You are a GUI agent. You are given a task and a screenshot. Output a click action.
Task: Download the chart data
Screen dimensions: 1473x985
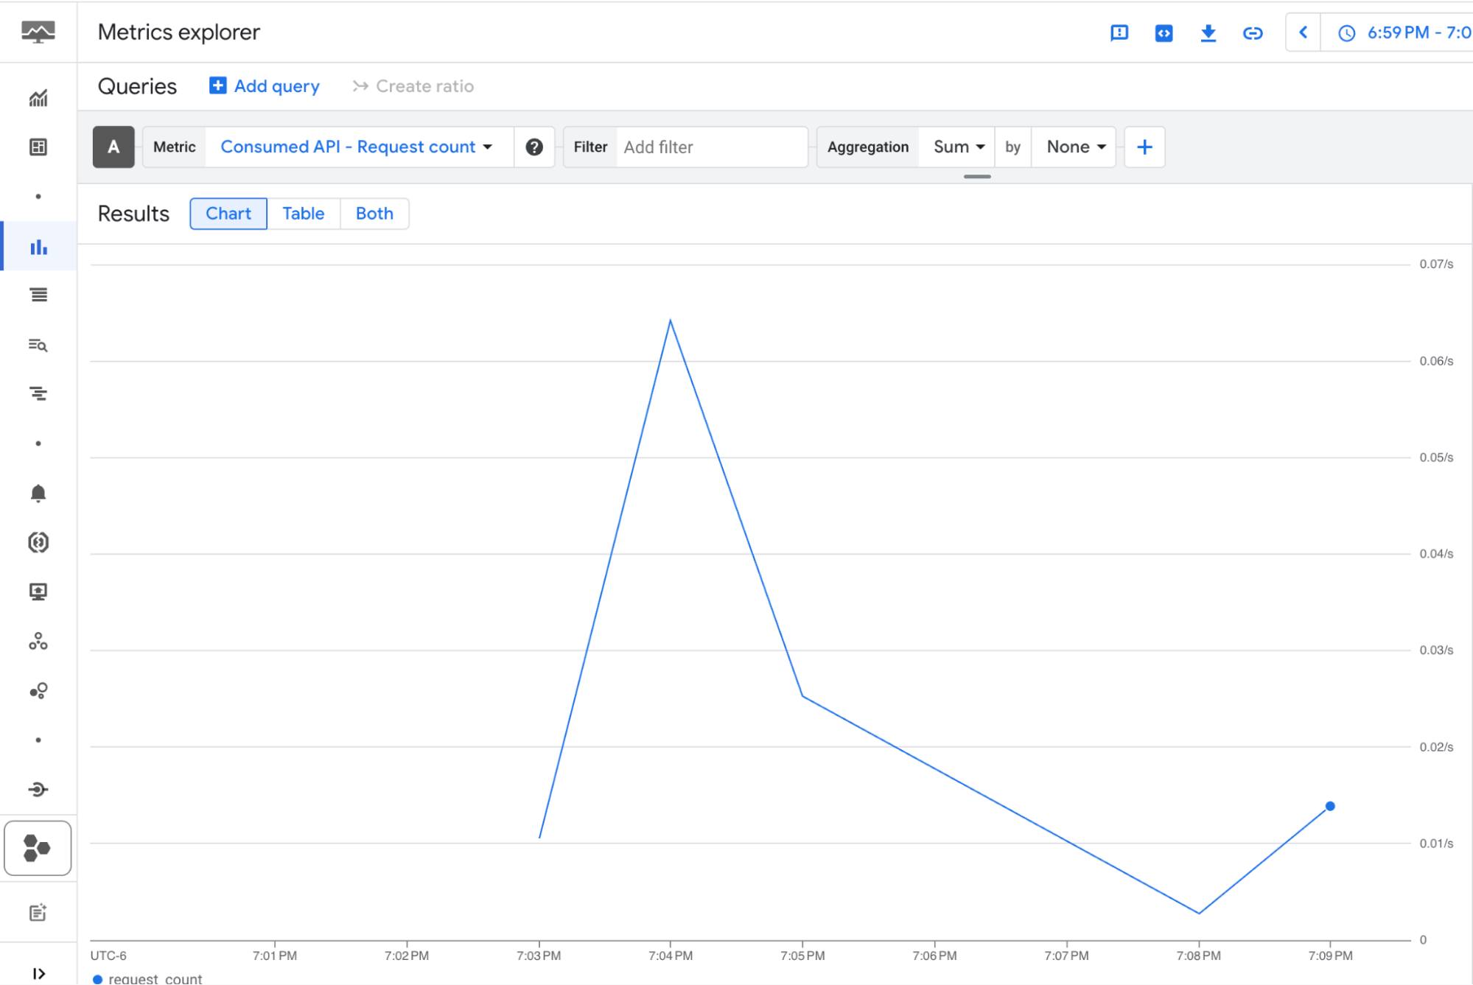(x=1209, y=32)
